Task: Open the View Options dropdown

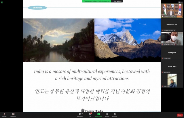Action: 117,1
